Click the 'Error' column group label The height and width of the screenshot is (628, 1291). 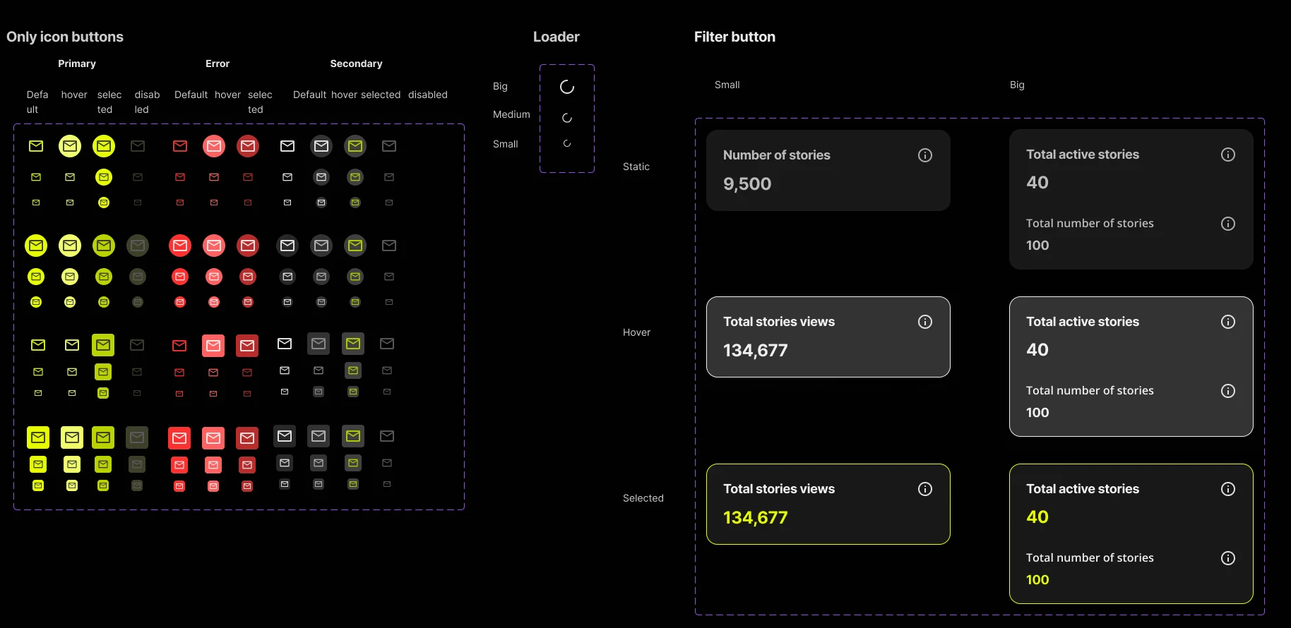pyautogui.click(x=218, y=64)
